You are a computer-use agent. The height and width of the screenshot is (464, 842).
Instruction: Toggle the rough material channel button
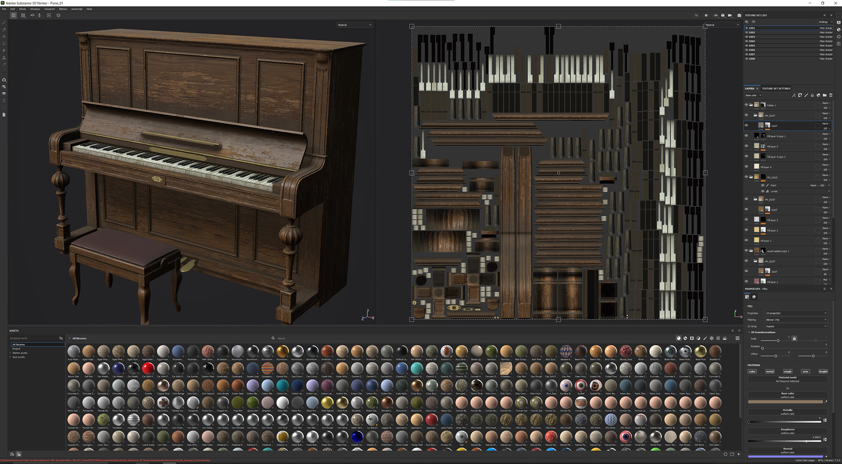click(788, 372)
